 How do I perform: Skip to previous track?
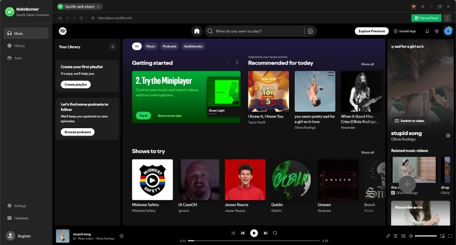[243, 233]
